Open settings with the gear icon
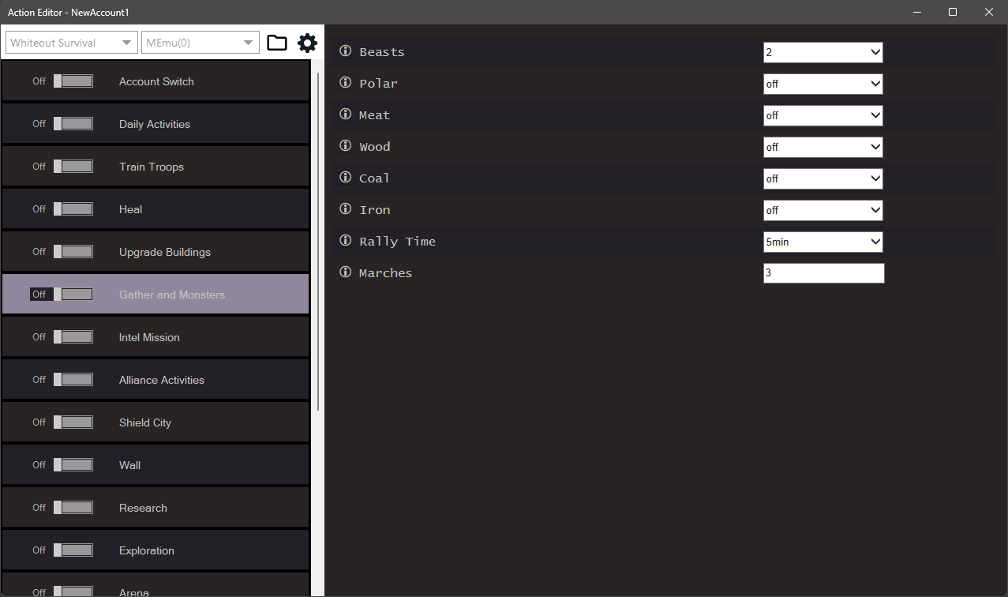Viewport: 1008px width, 597px height. [x=307, y=43]
